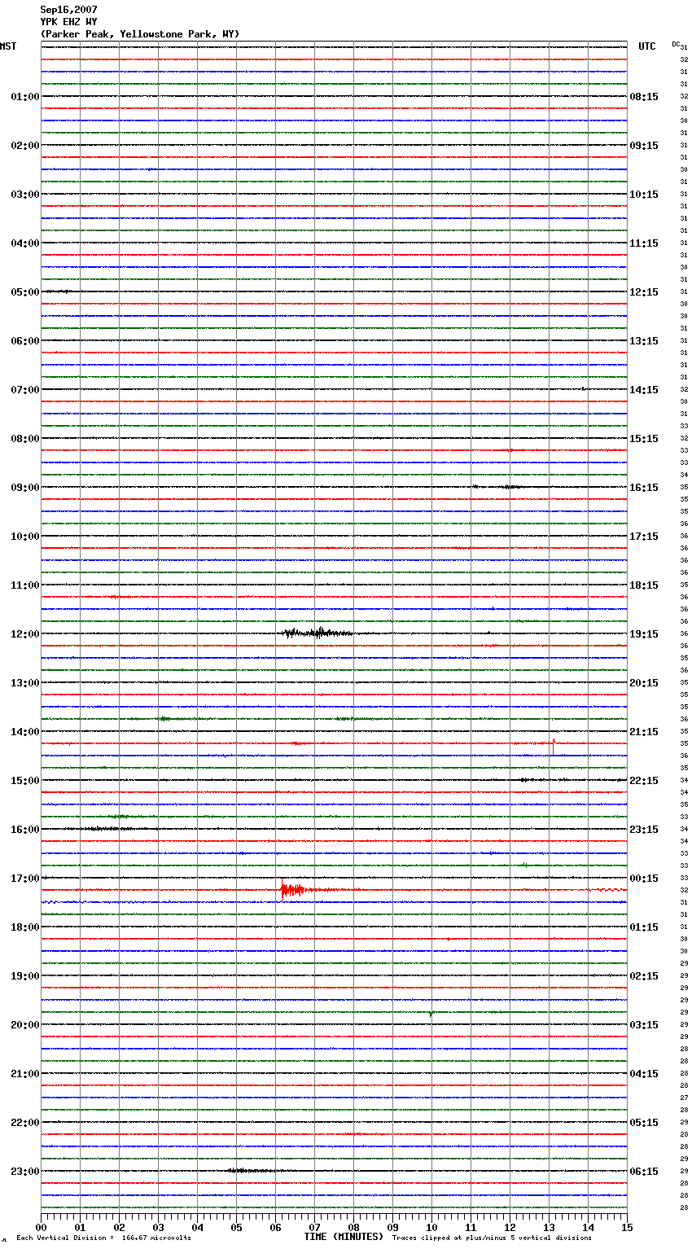Select the "09:00" MST hour label

click(x=25, y=488)
